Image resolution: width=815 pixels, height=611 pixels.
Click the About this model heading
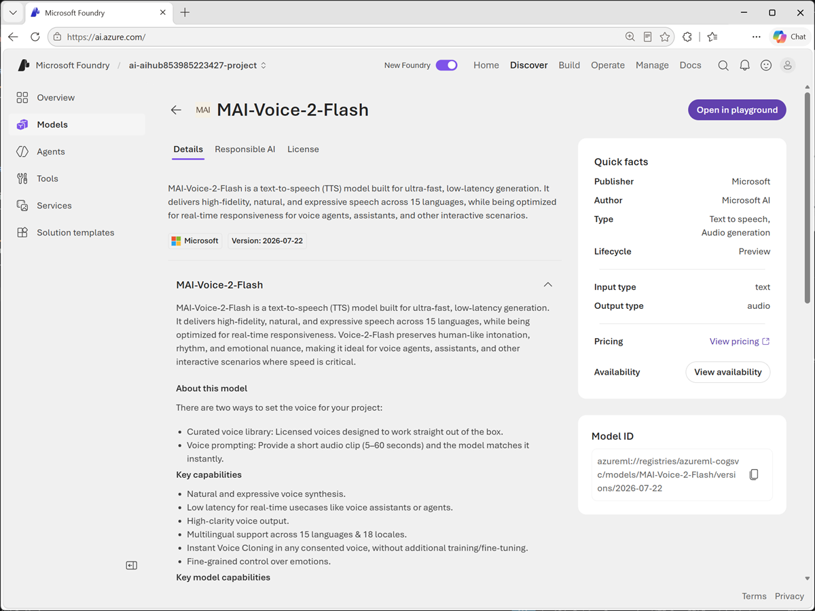(x=211, y=388)
